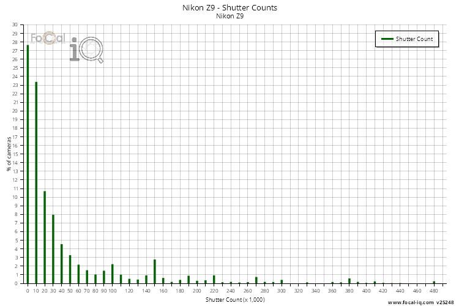Select the bar at shutter count 20

(x=45, y=237)
